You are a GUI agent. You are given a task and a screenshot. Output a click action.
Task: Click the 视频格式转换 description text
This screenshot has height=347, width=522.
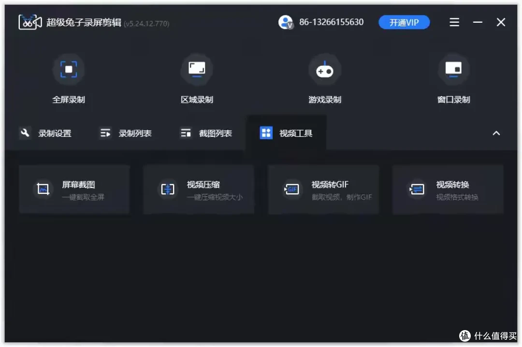coord(457,197)
